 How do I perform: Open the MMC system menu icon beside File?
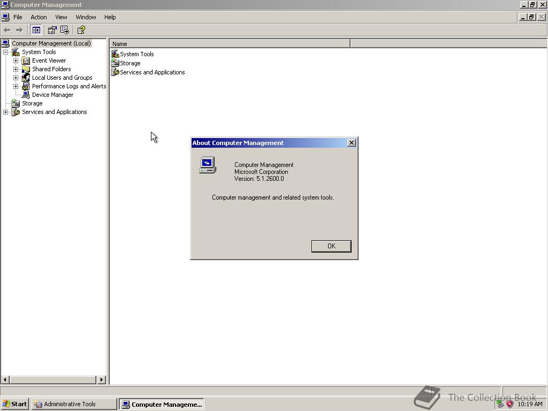[x=5, y=17]
